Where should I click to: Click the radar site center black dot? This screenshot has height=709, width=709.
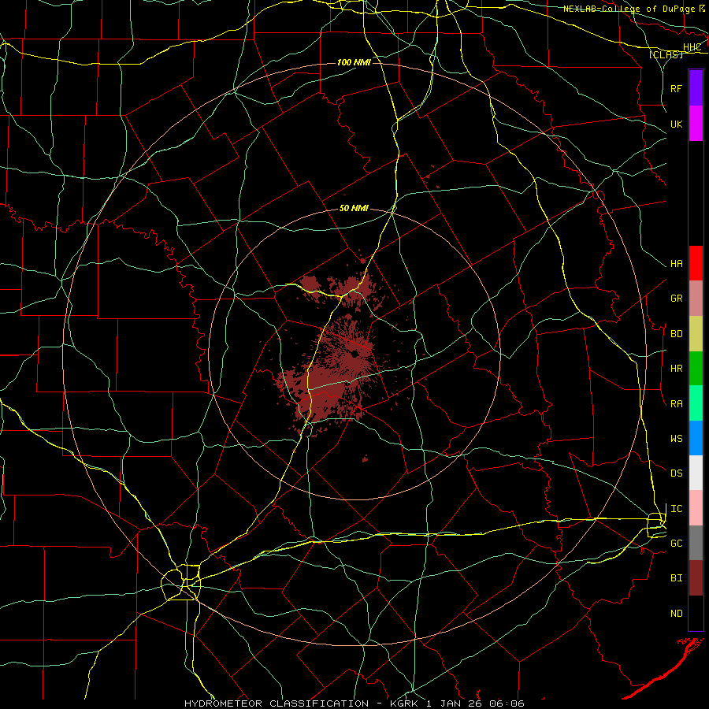pyautogui.click(x=355, y=353)
